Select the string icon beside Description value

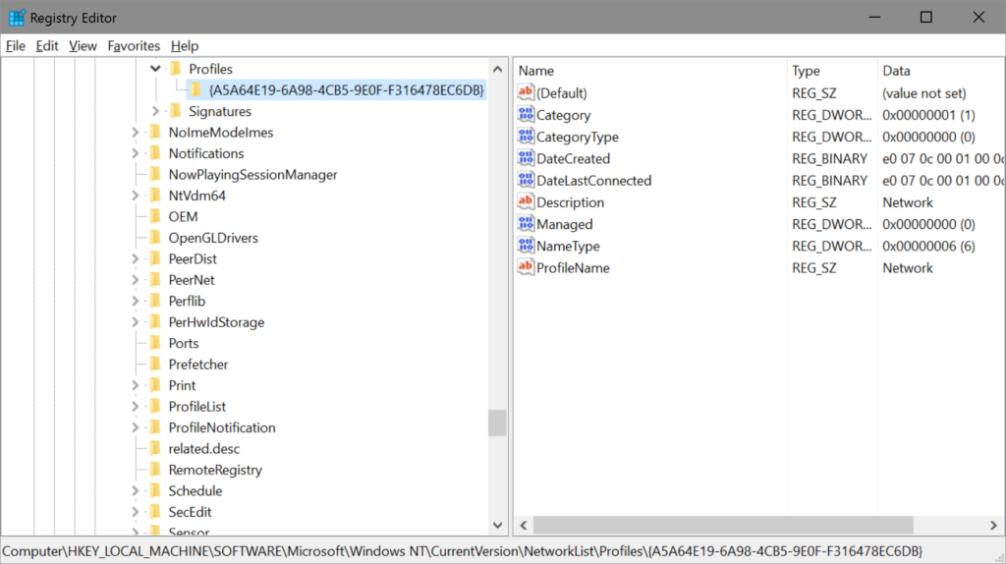click(x=526, y=202)
